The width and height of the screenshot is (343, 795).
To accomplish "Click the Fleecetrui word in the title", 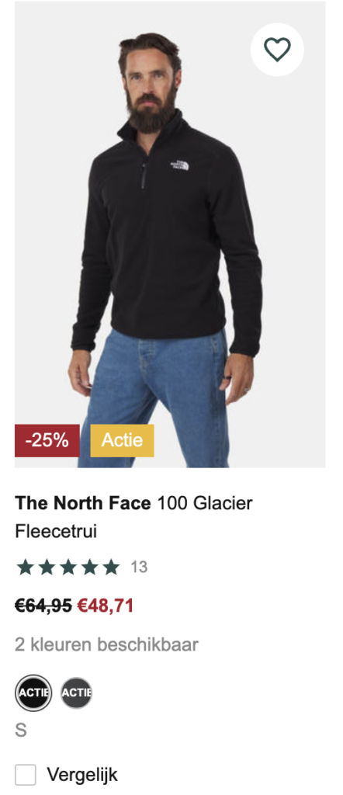I will (x=56, y=531).
